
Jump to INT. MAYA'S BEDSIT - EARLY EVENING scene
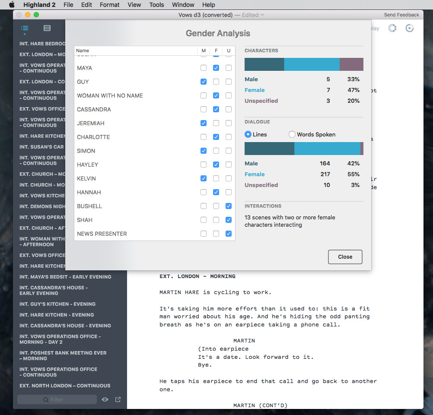coord(65,277)
